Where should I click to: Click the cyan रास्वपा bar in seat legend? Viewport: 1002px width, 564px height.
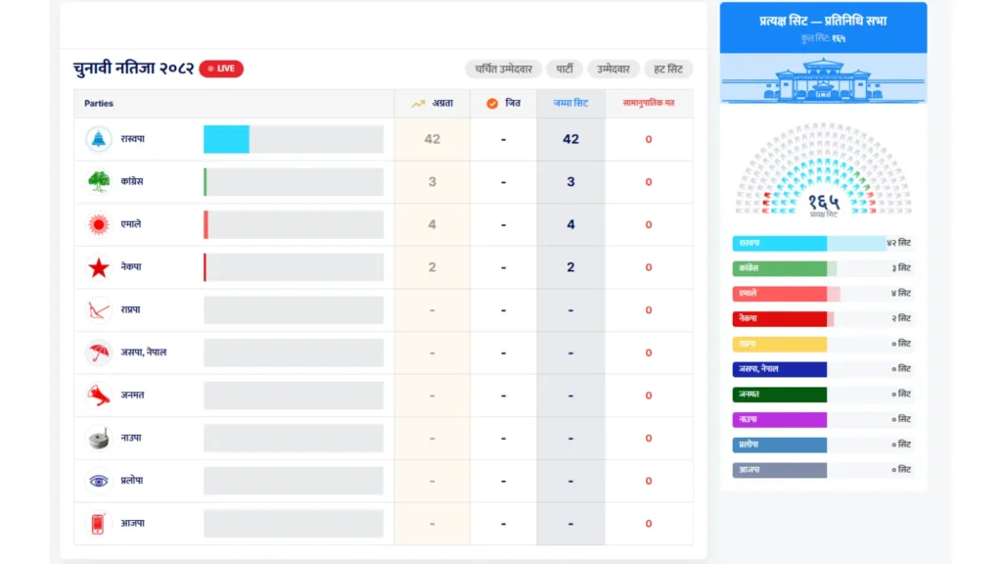click(x=780, y=243)
